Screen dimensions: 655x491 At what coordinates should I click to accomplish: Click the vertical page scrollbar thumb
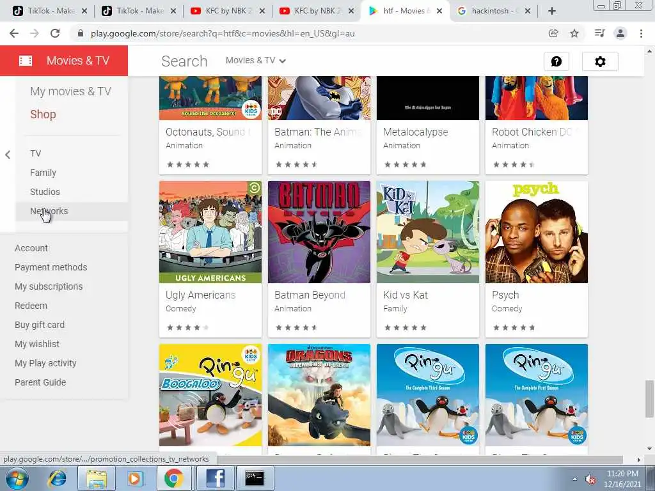[649, 398]
